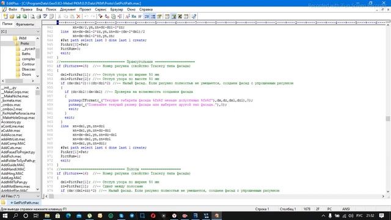Image resolution: width=391 pixels, height=220 pixels.
Task: Select the Contour folder in tree
Action: [28, 64]
